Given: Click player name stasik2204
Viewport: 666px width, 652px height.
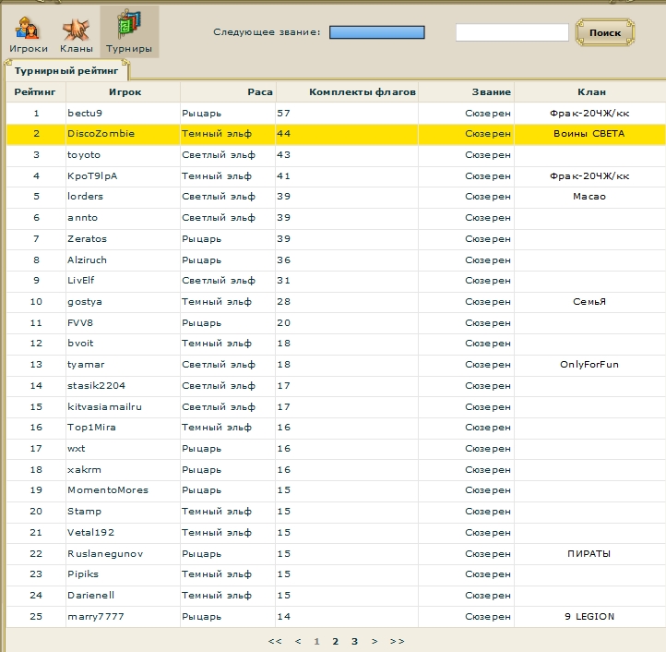Looking at the screenshot, I should 97,386.
